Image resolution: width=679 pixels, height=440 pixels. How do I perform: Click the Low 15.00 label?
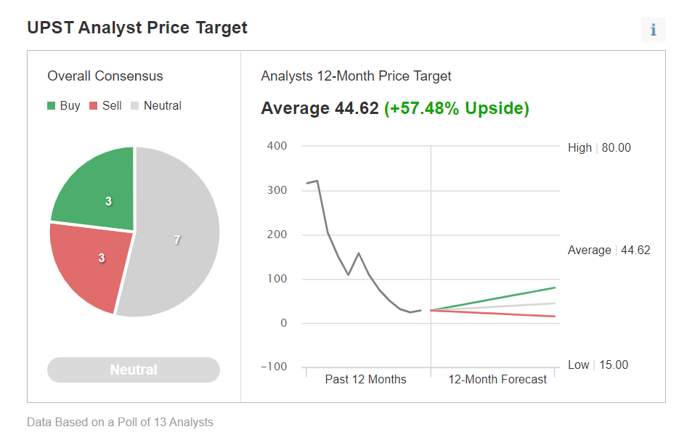coord(598,364)
